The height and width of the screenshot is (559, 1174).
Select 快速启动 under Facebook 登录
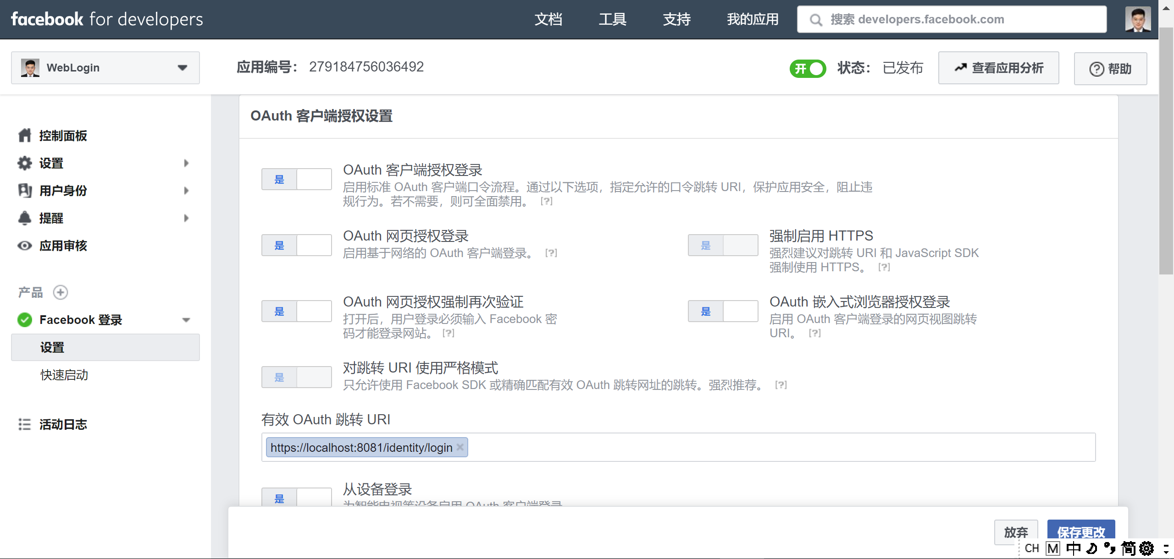coord(64,375)
